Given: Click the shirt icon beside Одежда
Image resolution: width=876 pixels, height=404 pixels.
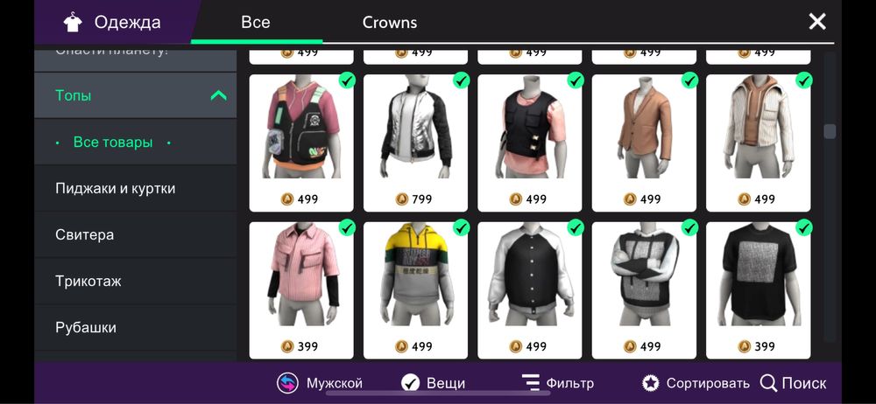Looking at the screenshot, I should [73, 23].
